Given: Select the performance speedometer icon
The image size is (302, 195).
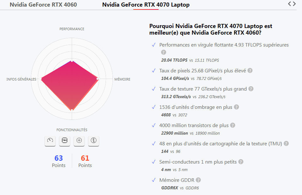Looking at the screenshot, I should pyautogui.click(x=50, y=141).
